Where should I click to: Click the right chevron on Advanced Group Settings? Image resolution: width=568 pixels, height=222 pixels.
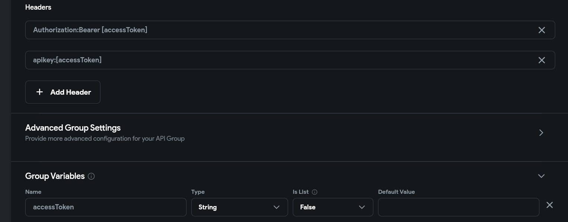(541, 133)
